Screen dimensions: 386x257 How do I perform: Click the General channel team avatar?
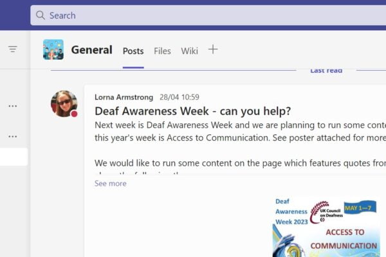click(53, 49)
